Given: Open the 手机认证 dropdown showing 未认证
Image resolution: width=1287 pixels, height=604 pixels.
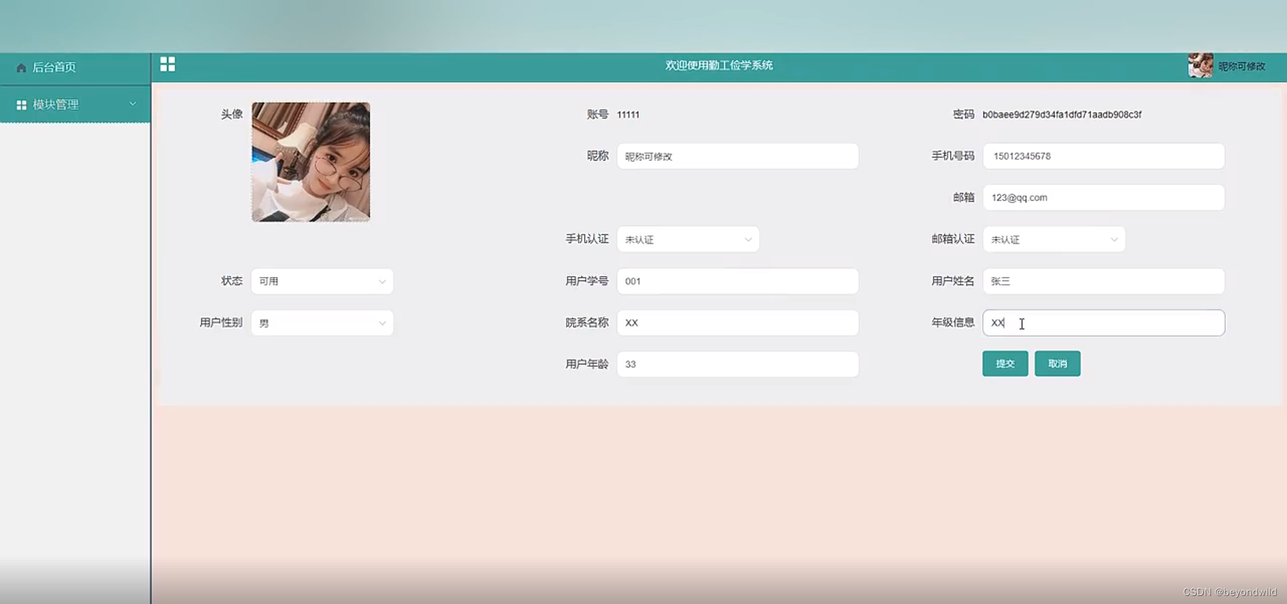Looking at the screenshot, I should (688, 239).
